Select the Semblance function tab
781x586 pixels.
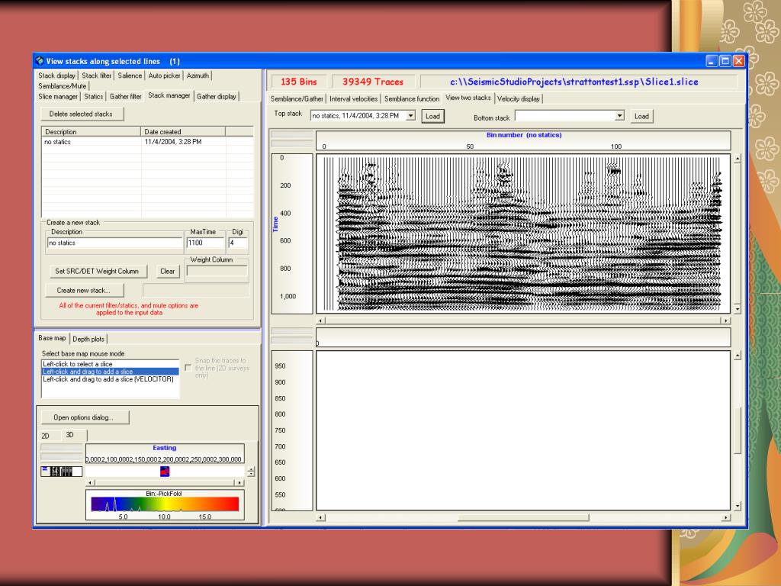point(411,98)
